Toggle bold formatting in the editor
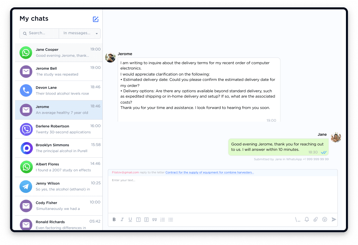Viewport: 358px width, 245px height. (x=114, y=220)
